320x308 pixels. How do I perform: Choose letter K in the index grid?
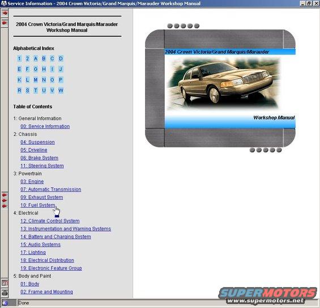click(19, 80)
